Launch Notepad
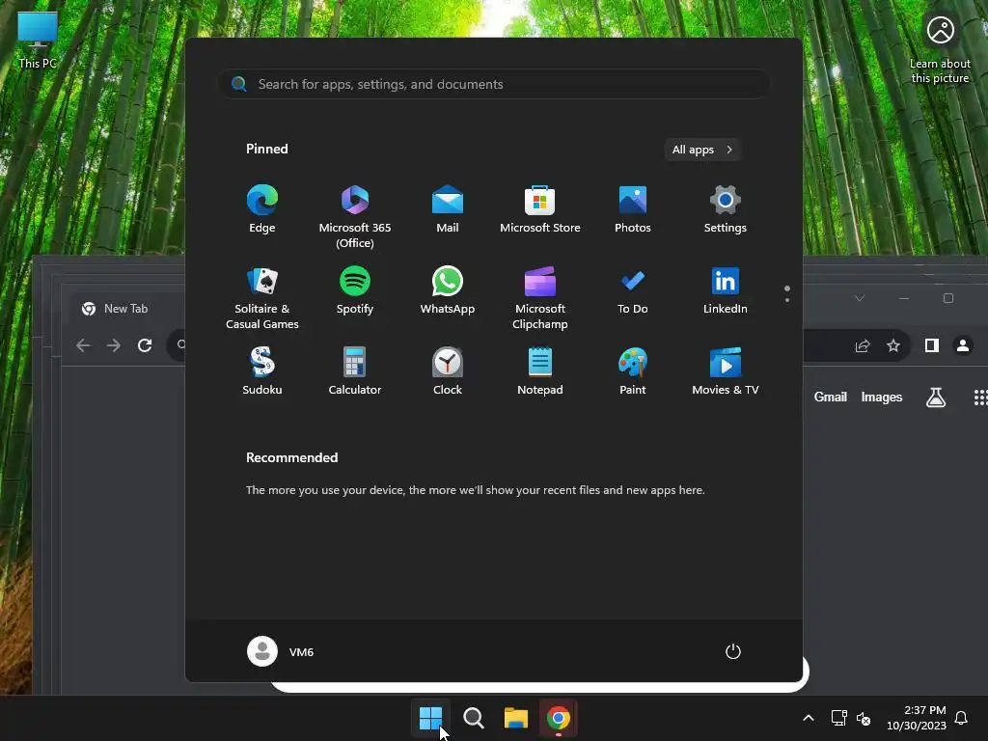Viewport: 988px width, 741px height. point(540,371)
